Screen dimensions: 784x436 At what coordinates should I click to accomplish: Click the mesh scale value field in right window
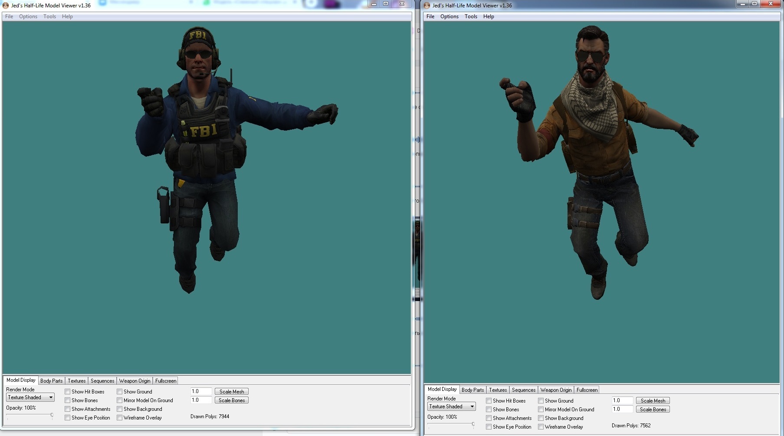pos(622,400)
